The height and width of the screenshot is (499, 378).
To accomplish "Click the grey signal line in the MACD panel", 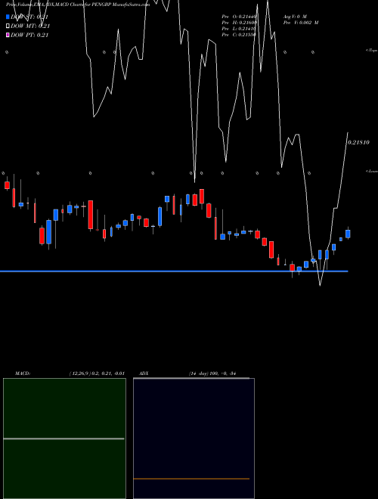I will point(64,439).
